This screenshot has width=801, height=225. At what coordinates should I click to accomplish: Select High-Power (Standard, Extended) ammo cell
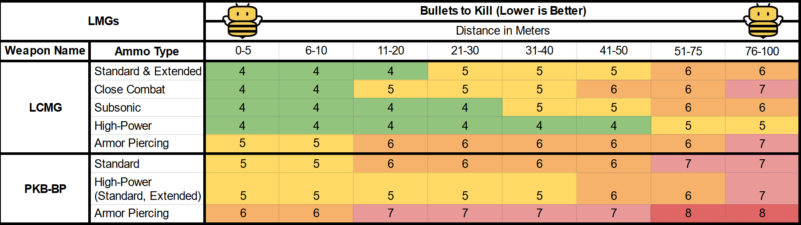click(147, 189)
